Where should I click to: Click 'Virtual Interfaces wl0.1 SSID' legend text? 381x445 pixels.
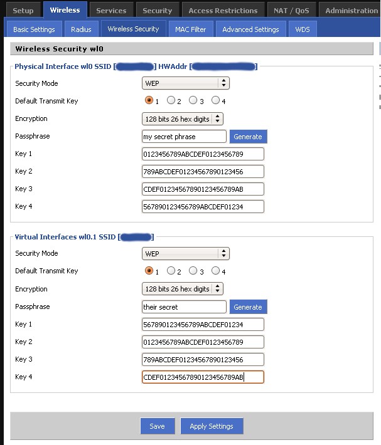[65, 237]
